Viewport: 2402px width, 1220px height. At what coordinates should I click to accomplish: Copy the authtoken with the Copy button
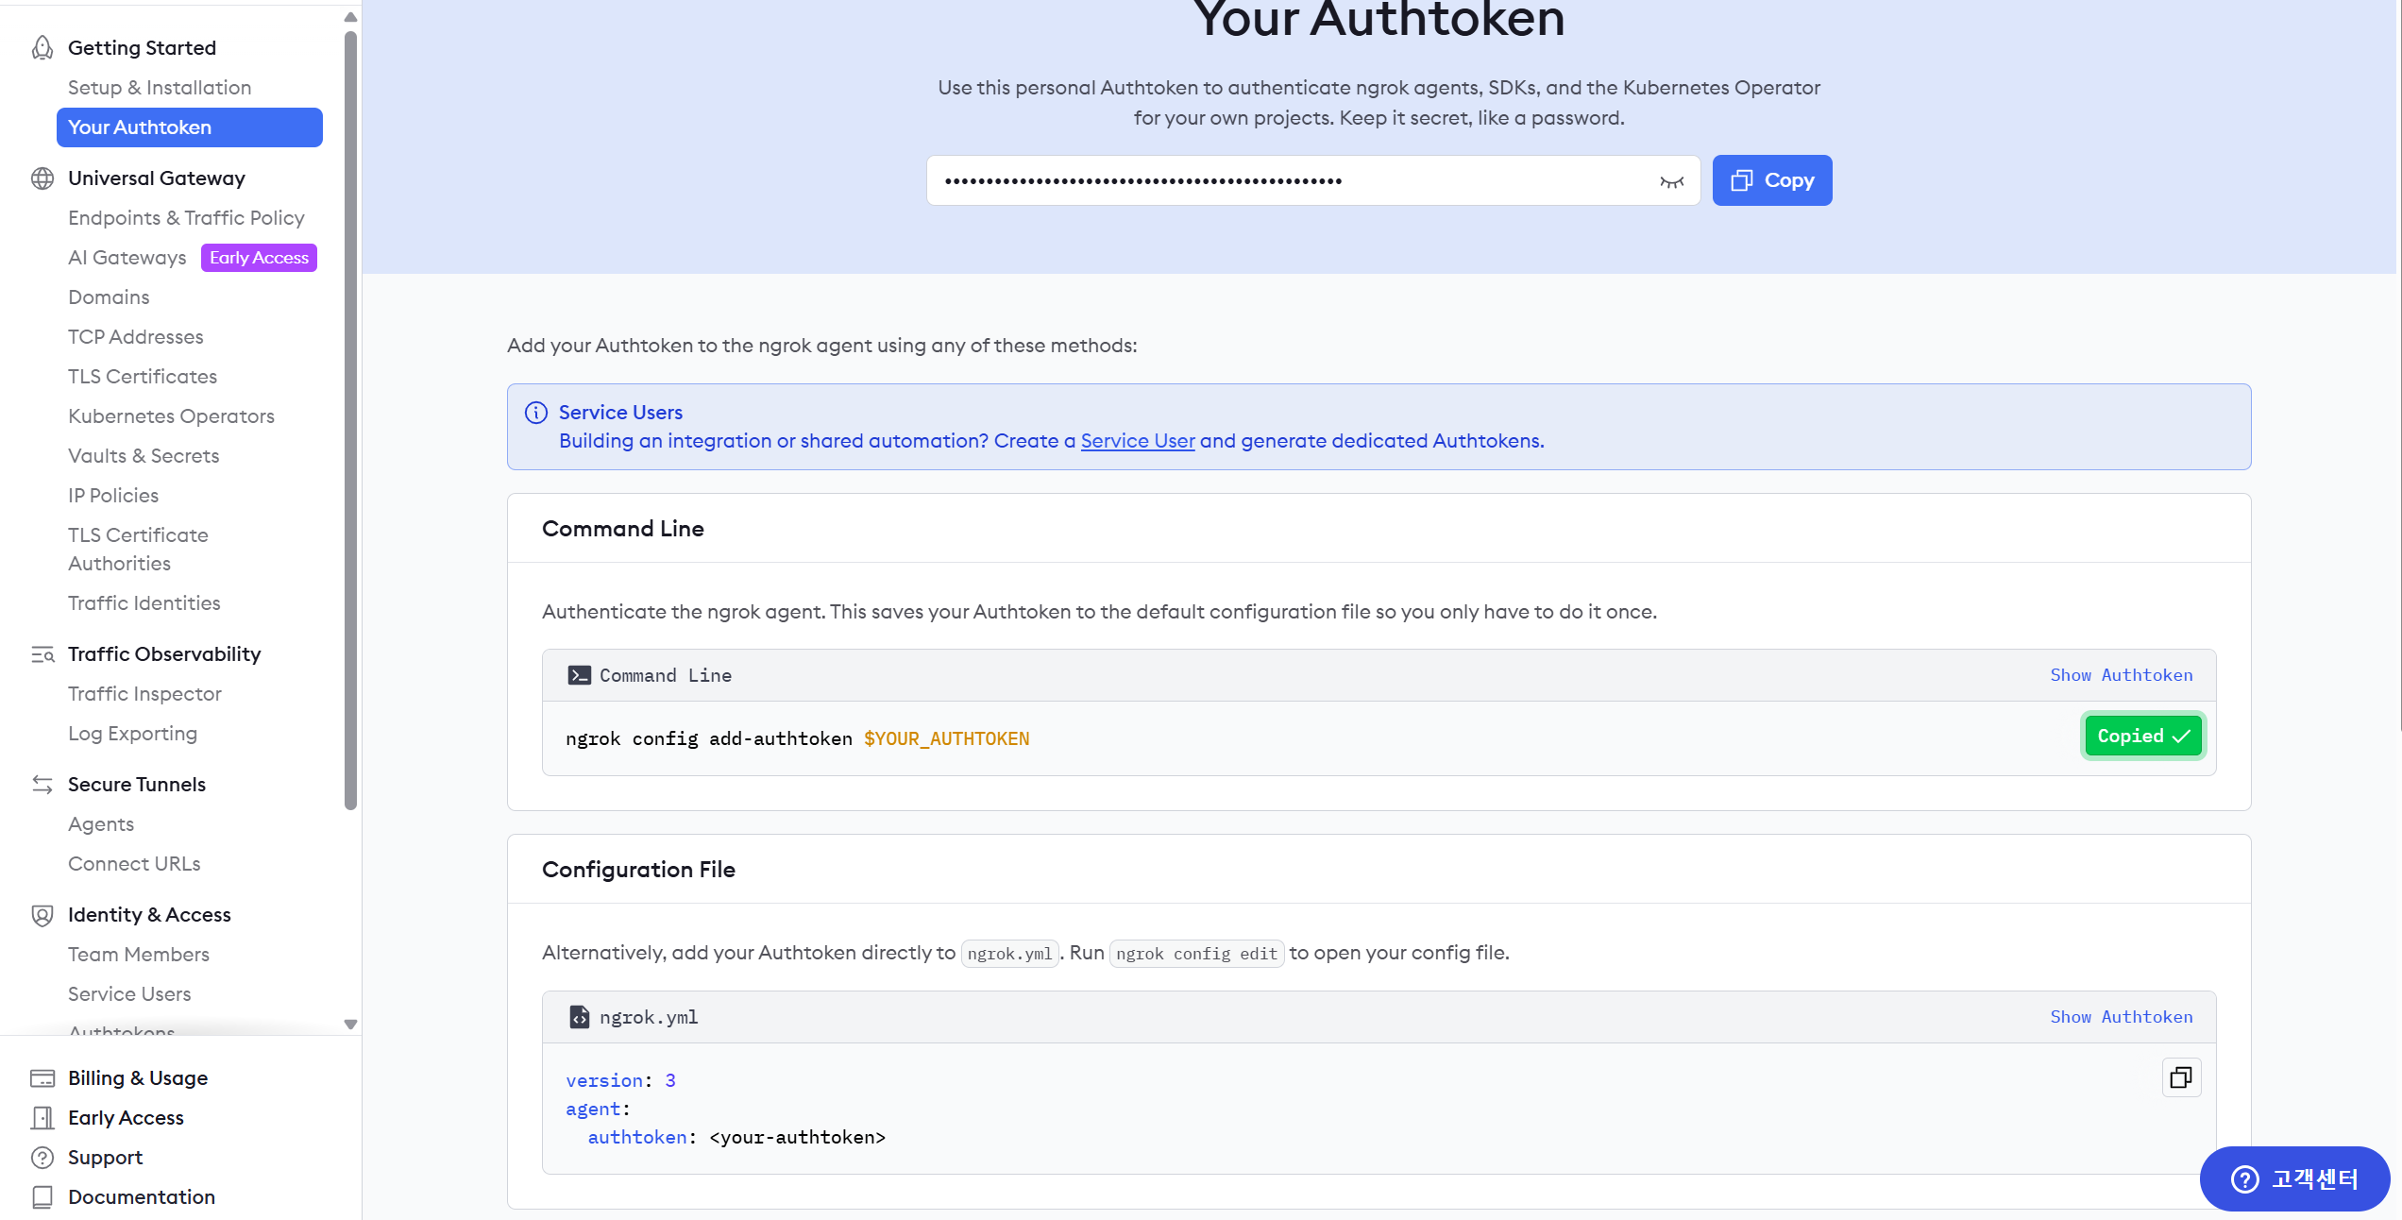click(1772, 180)
